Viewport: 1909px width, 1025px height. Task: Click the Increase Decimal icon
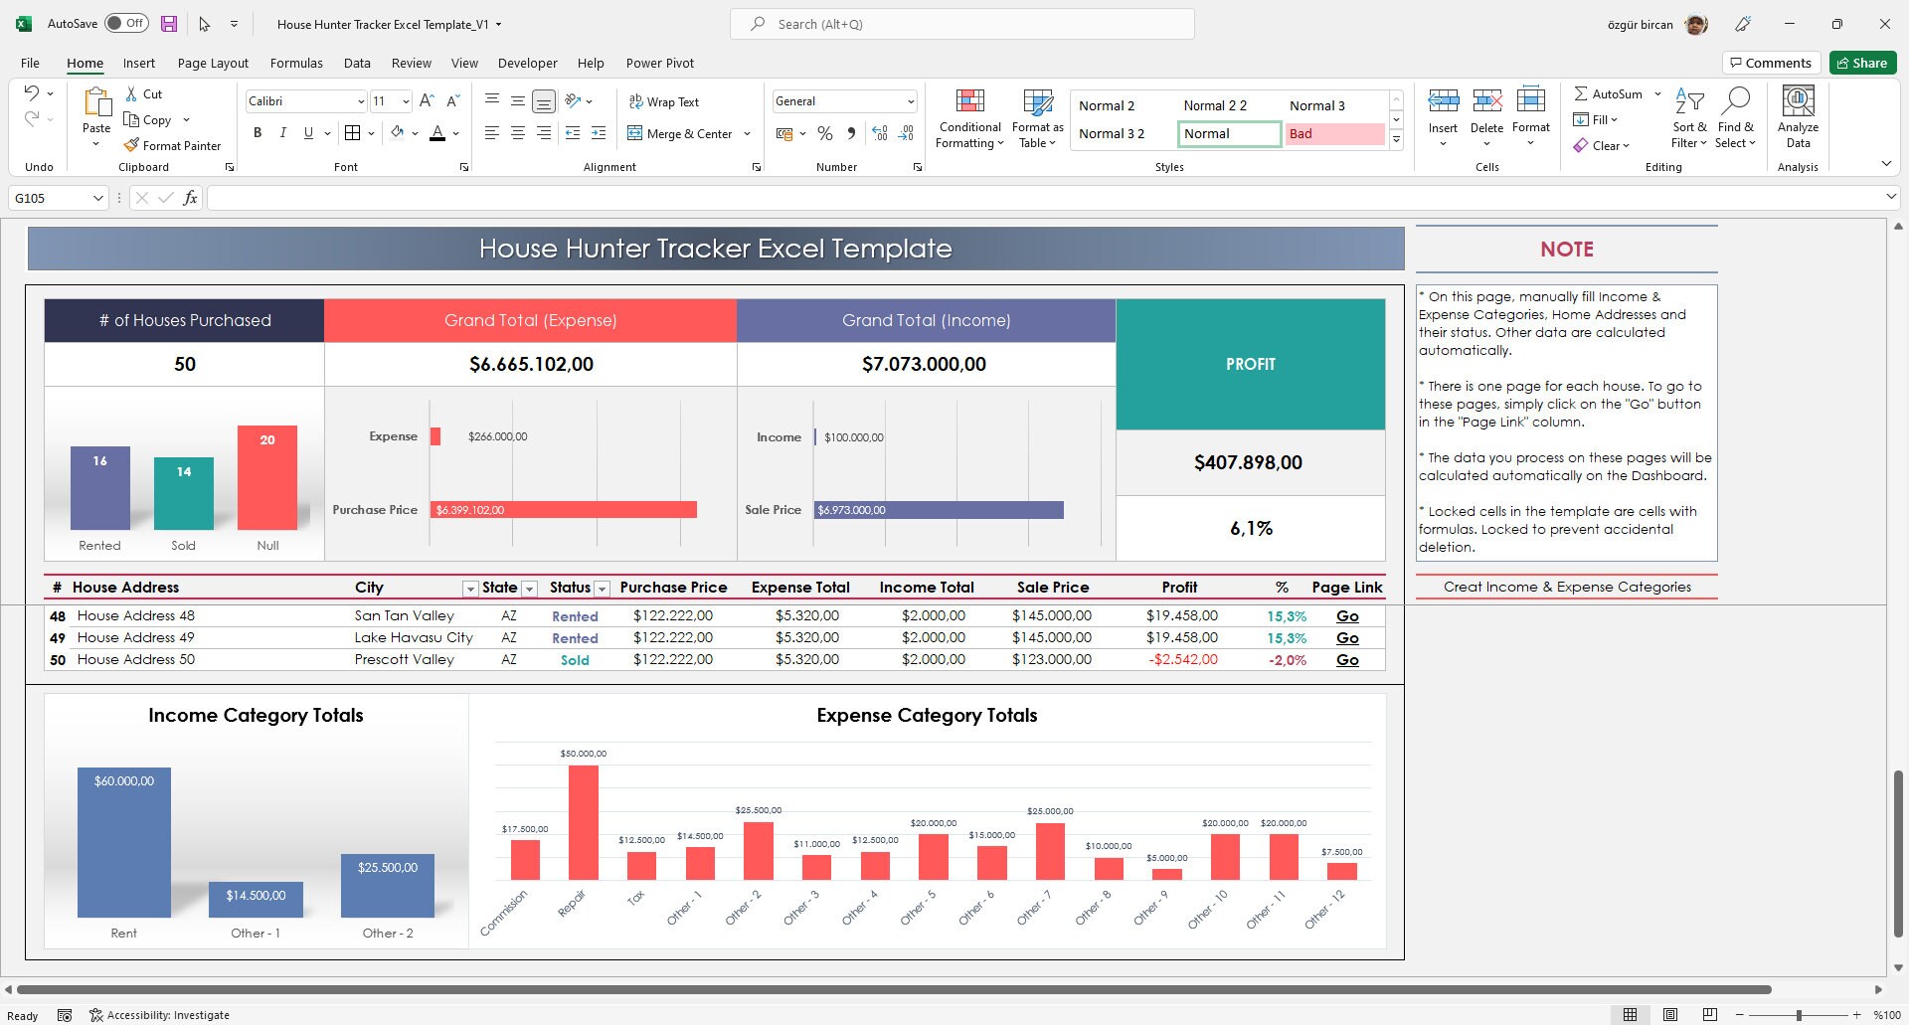pyautogui.click(x=879, y=133)
